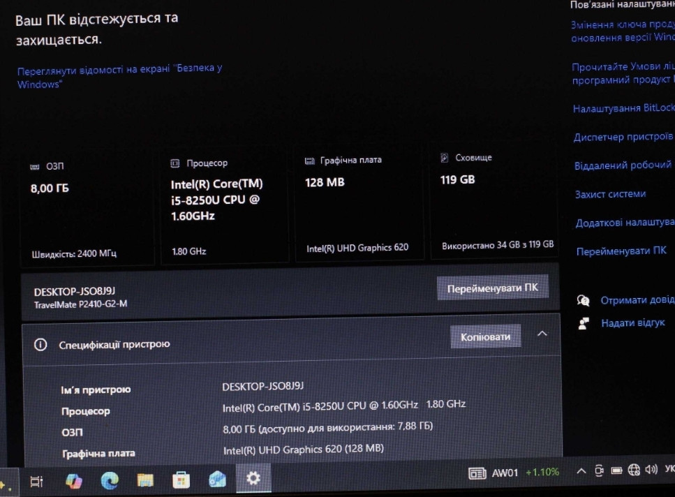Screen dimensions: 675x497
Task: Open the Диспетчер пристроїв link
Action: pos(623,138)
